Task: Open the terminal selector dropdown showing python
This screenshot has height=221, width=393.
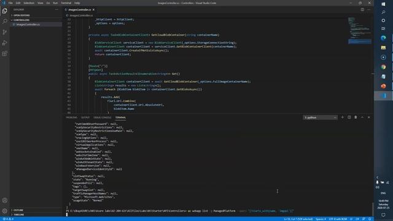Action: [320, 117]
